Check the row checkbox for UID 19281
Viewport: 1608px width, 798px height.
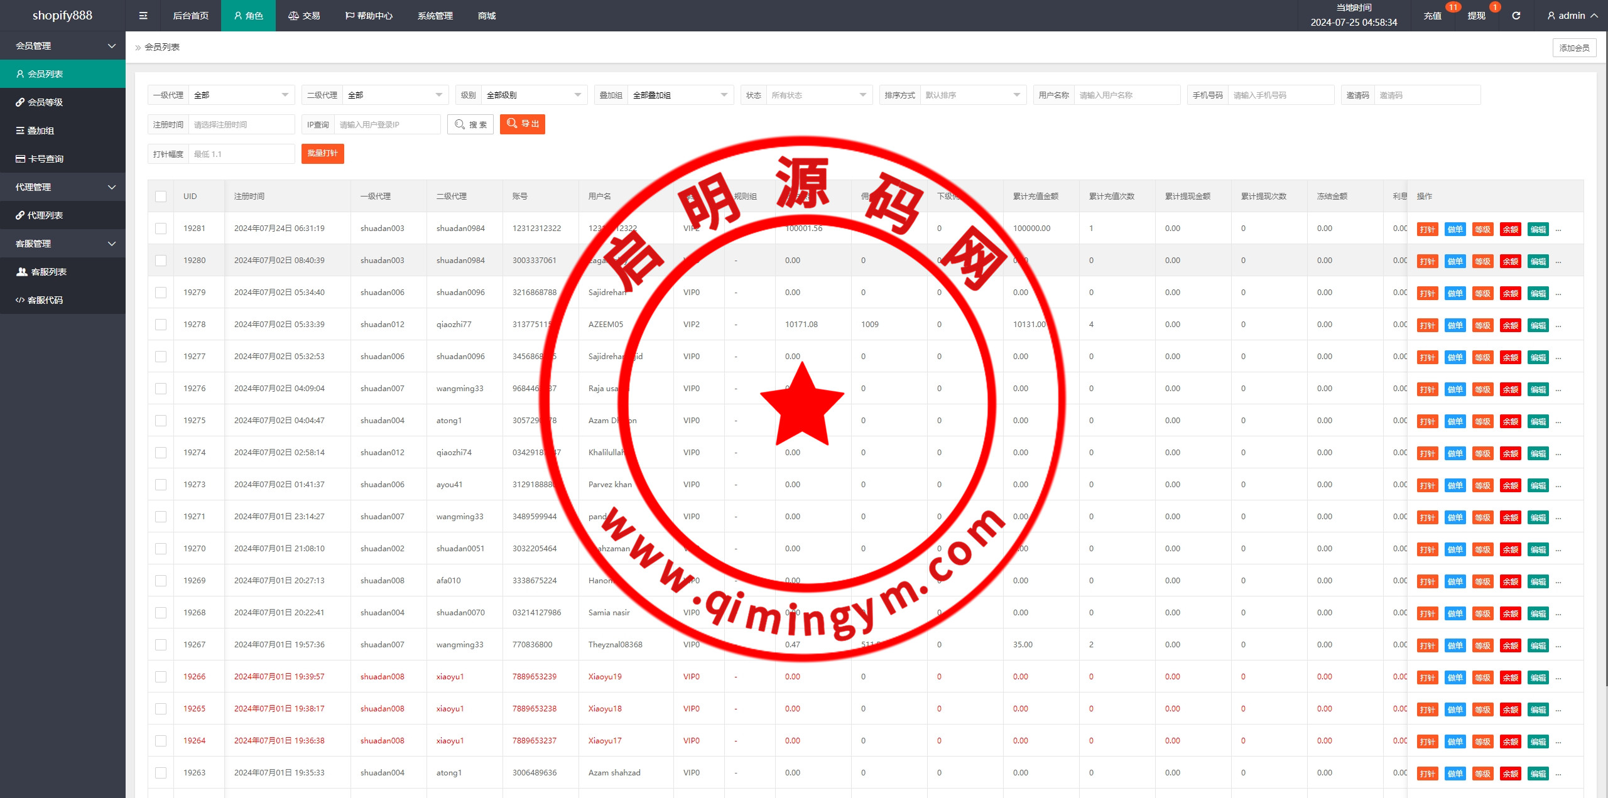pos(161,229)
